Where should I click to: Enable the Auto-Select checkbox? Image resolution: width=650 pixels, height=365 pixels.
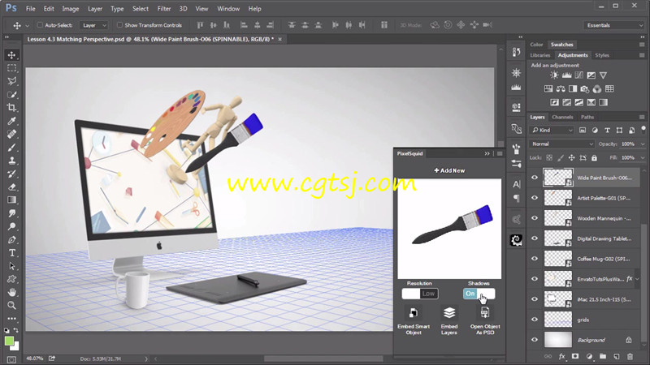(x=40, y=25)
